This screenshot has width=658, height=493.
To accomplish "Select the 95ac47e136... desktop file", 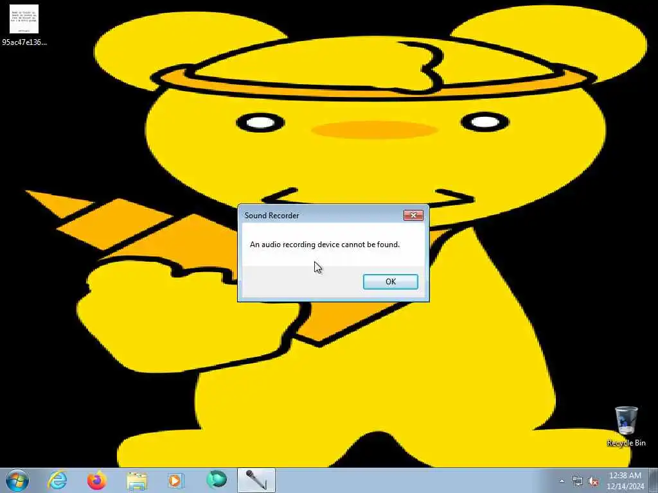I will 24,25.
